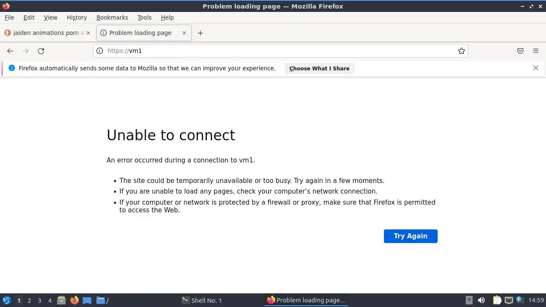This screenshot has height=307, width=546.
Task: Click the removable media eject tray icon
Action: click(469, 300)
